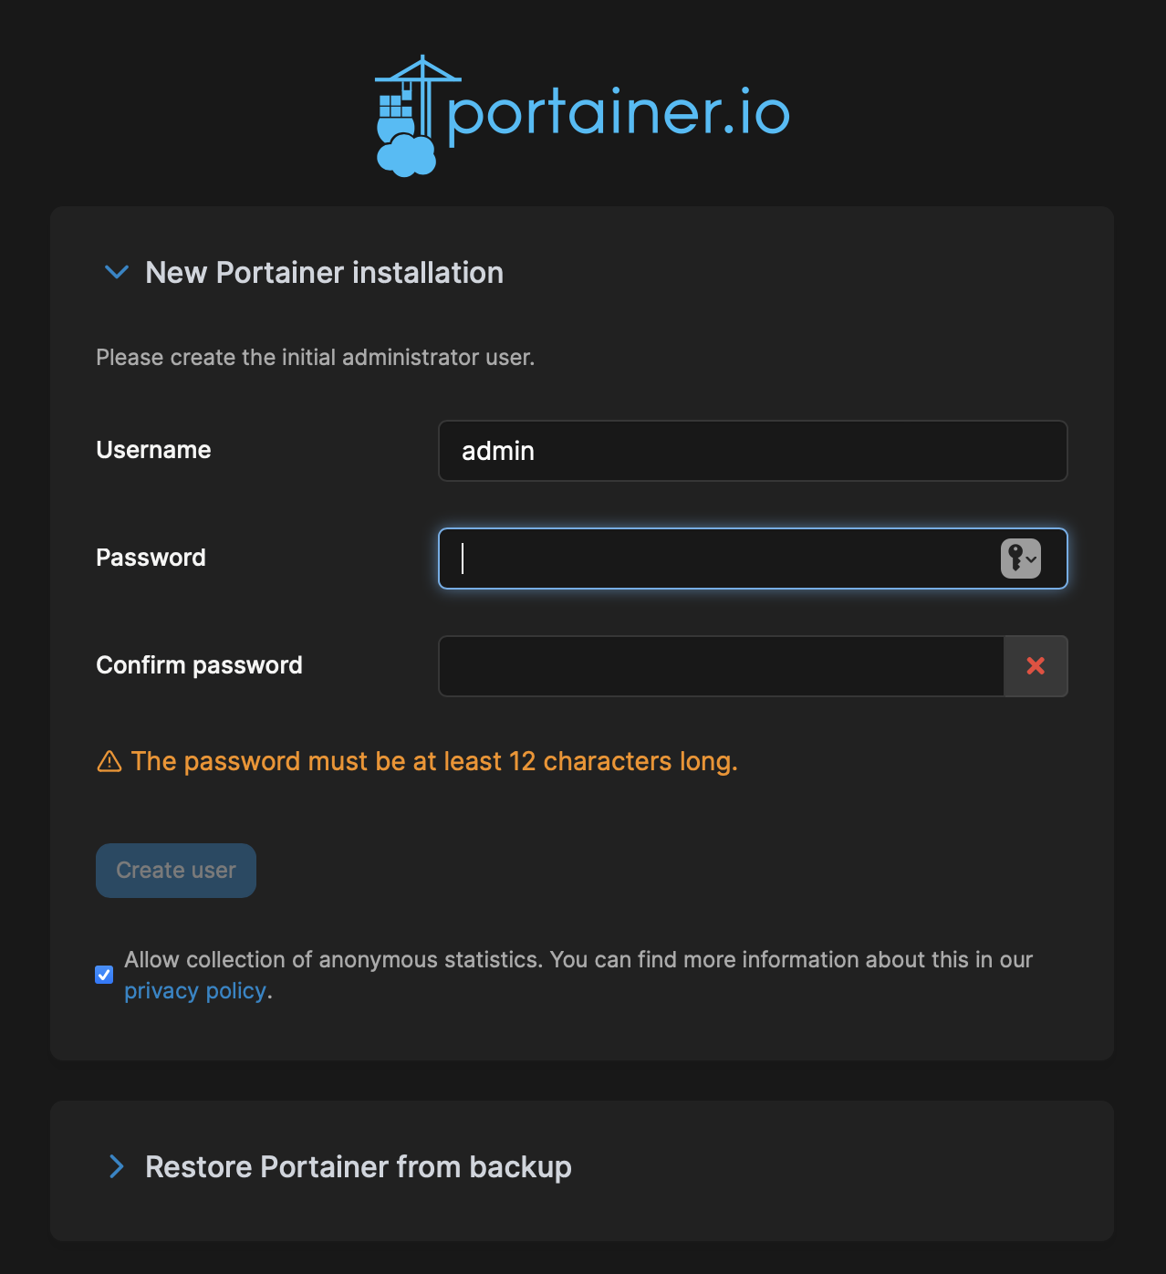This screenshot has width=1166, height=1274.
Task: Open the privacy policy link
Action: (x=195, y=991)
